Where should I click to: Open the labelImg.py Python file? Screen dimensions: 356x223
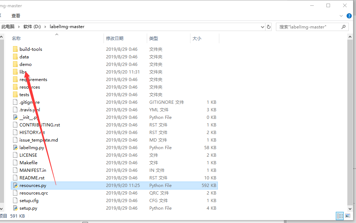[x=32, y=147]
